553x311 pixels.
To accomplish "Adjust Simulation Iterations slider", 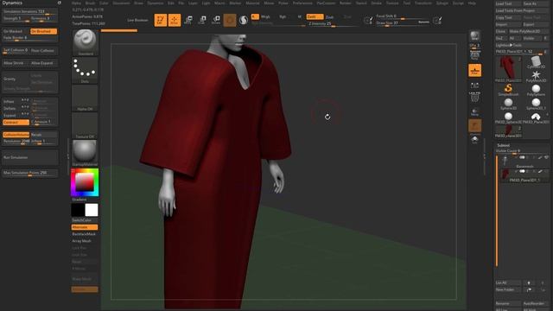I will [x=30, y=11].
